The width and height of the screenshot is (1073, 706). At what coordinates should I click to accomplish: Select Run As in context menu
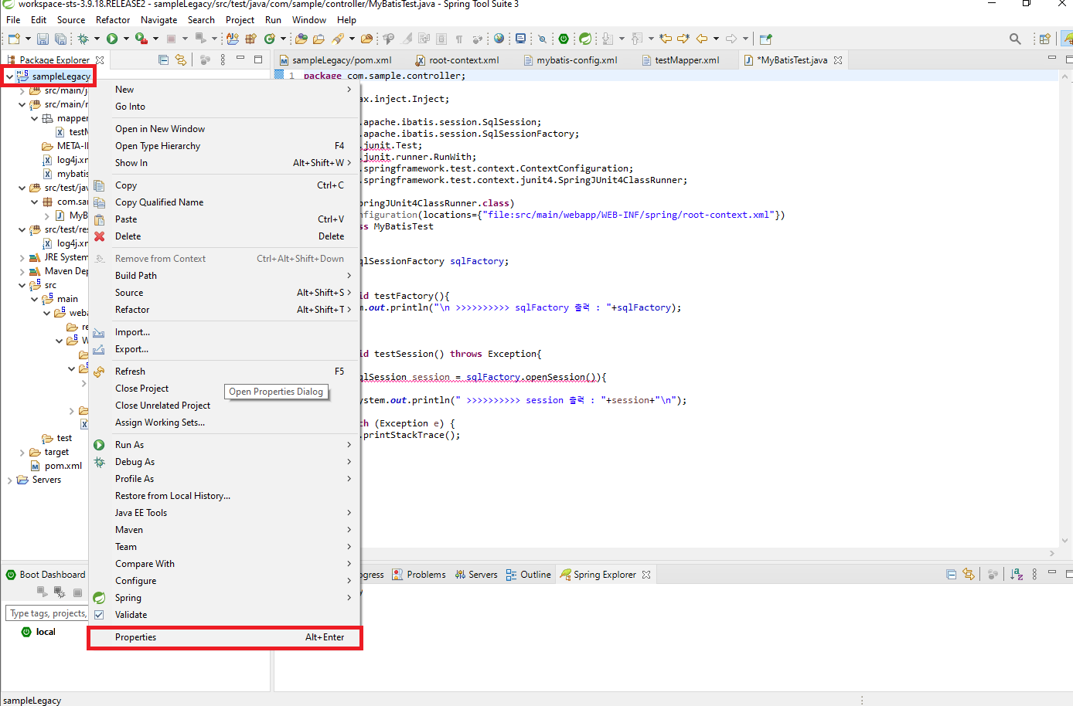pyautogui.click(x=224, y=445)
